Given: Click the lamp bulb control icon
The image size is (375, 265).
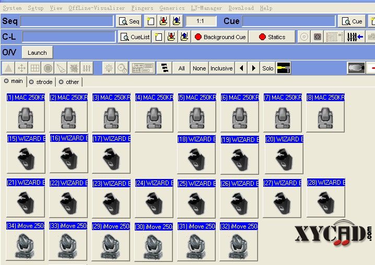Looking at the screenshot, I should pyautogui.click(x=109, y=68).
